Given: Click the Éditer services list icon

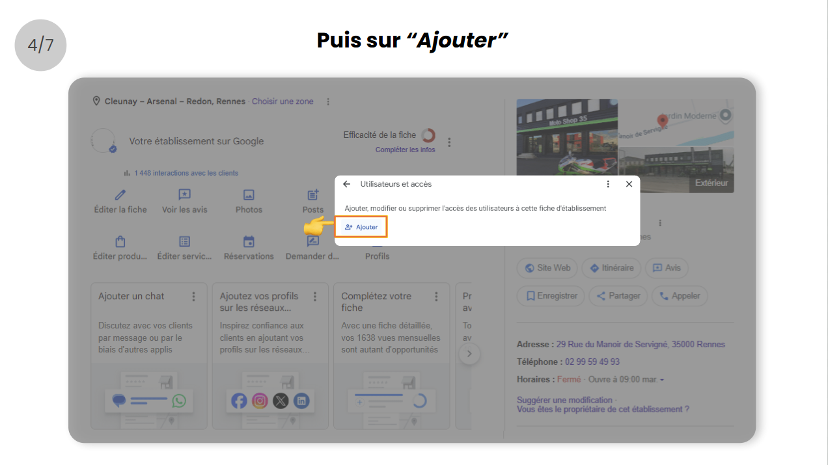Looking at the screenshot, I should pos(185,241).
